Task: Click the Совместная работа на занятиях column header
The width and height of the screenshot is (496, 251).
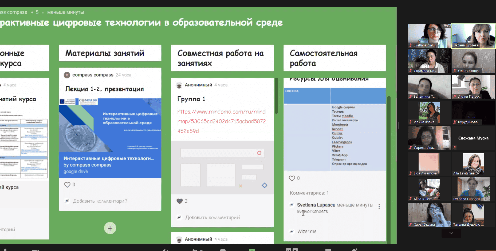Action: [x=222, y=58]
